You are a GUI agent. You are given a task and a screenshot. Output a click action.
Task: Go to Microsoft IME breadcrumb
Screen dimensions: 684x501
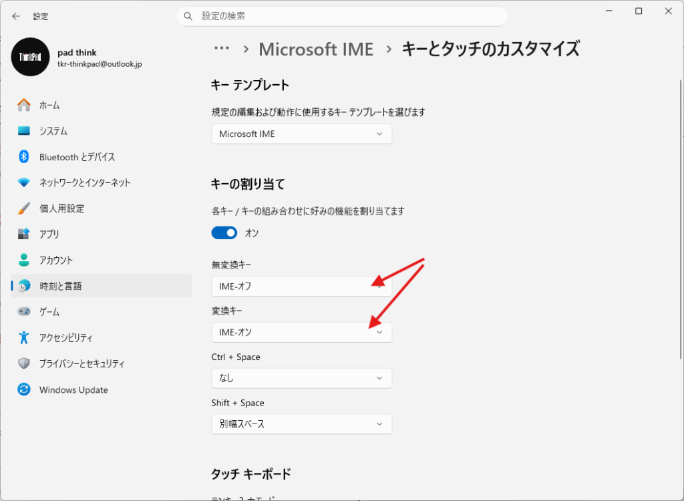coord(316,49)
